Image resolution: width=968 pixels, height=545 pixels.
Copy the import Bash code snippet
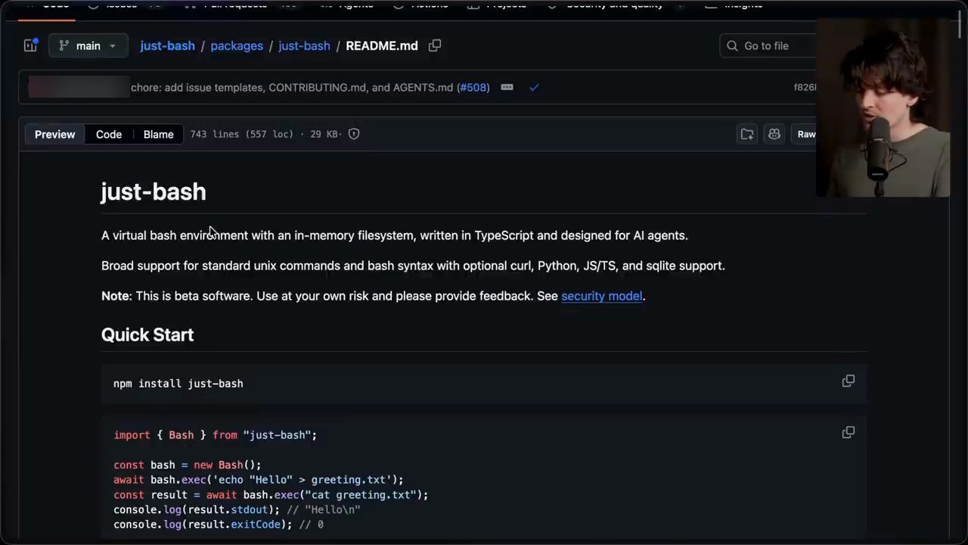pyautogui.click(x=849, y=432)
